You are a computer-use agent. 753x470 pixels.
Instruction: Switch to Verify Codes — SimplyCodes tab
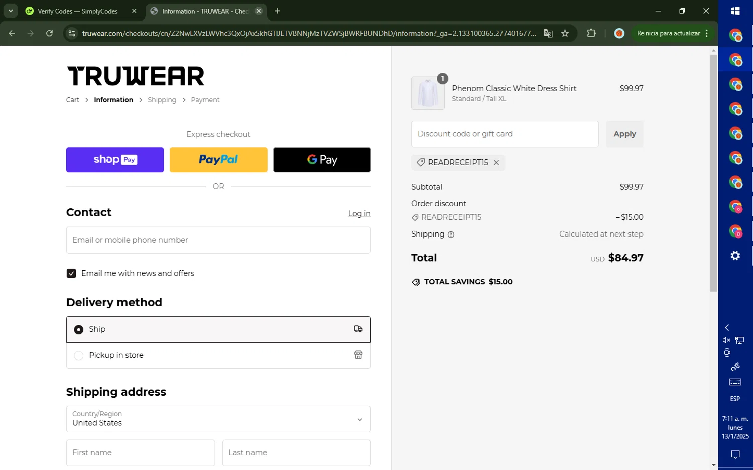click(x=78, y=11)
